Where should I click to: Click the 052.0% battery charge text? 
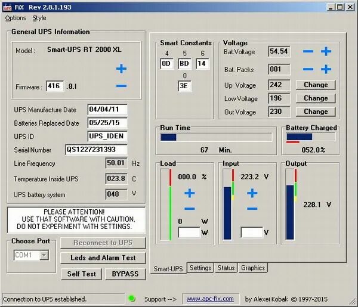coord(313,150)
